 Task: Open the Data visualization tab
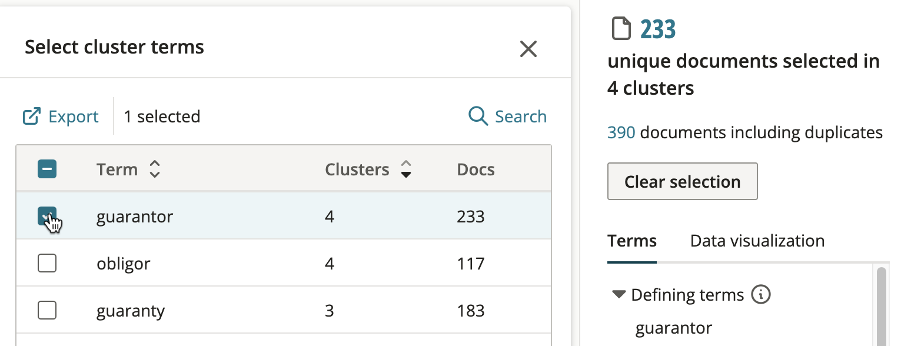[757, 241]
